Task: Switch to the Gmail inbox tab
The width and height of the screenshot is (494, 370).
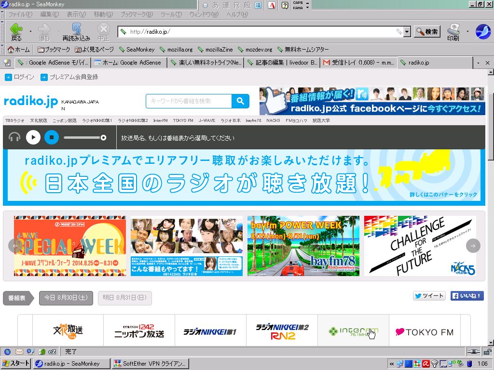Action: pyautogui.click(x=359, y=63)
